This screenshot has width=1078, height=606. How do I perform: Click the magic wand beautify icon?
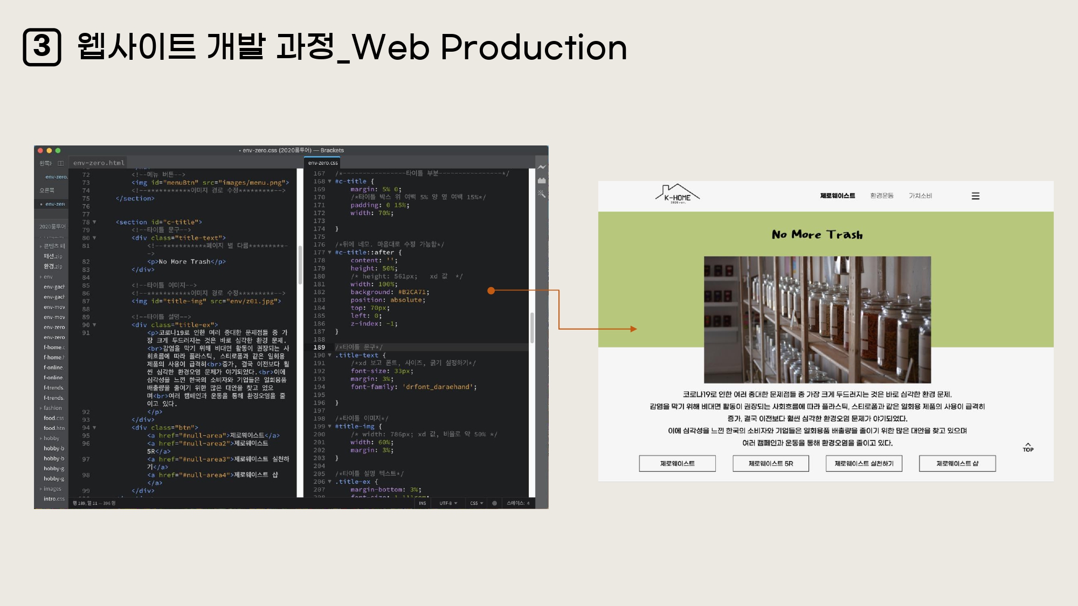tap(542, 193)
